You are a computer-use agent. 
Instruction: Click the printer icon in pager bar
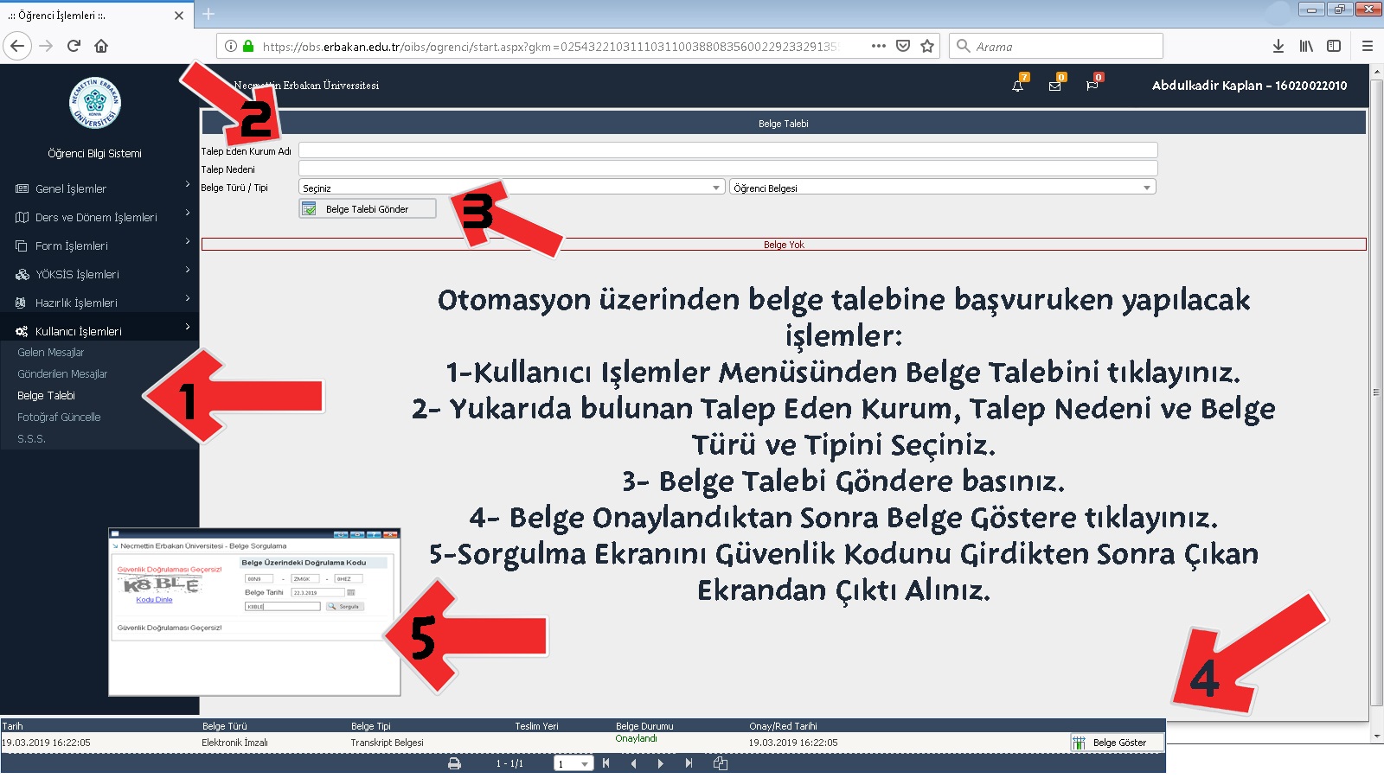pos(454,763)
